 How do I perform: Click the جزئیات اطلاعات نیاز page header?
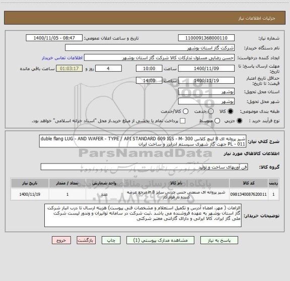point(257,18)
